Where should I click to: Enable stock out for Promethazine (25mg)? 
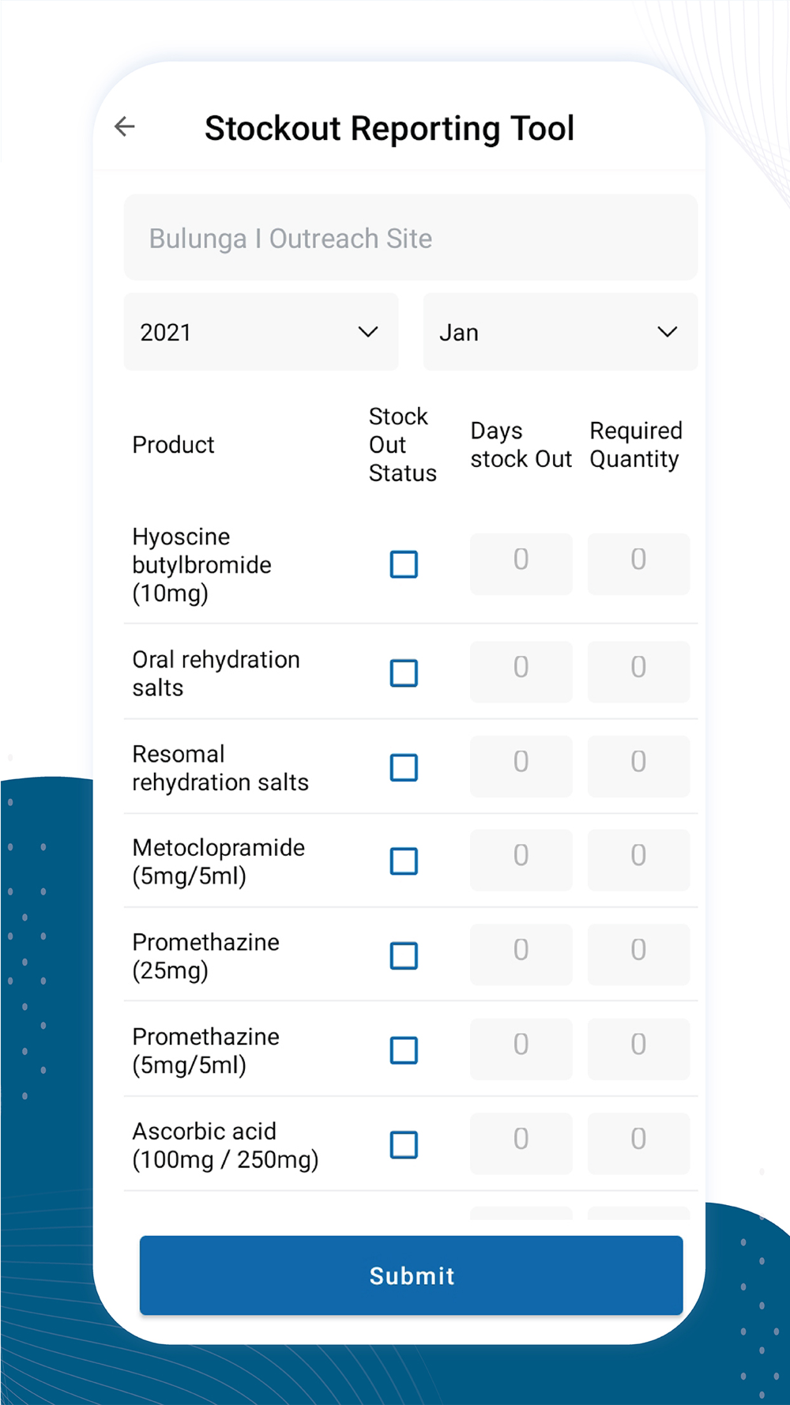[x=404, y=955]
